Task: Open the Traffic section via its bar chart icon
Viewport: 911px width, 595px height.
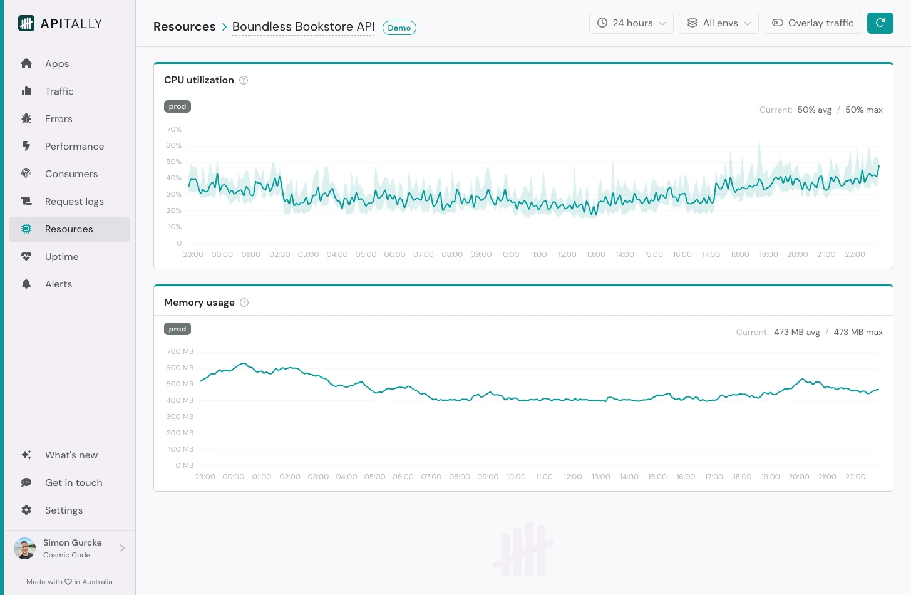Action: click(26, 91)
